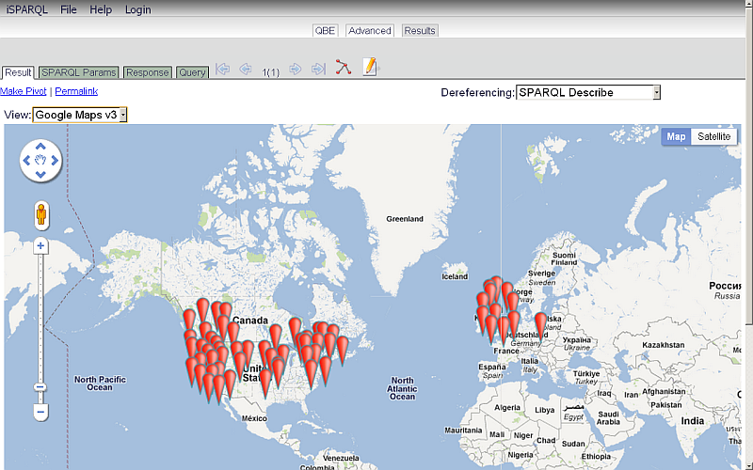
Task: Click the North Pacific Ocean label
Action: tap(100, 384)
